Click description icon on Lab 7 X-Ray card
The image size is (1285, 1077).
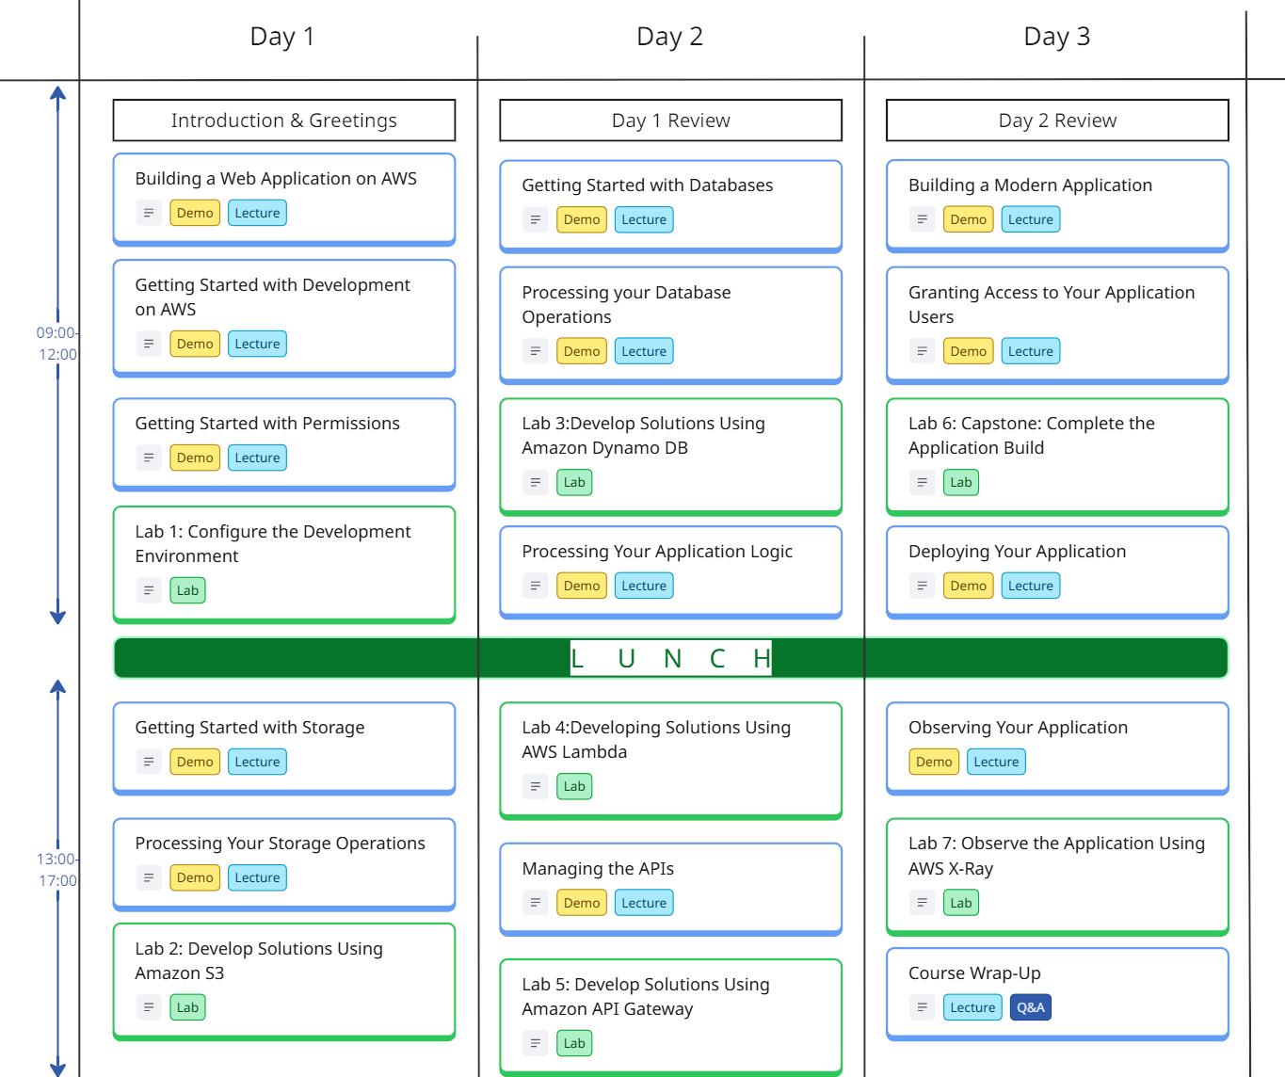click(x=923, y=904)
